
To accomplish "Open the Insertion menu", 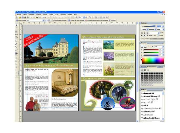I will pos(39,15).
